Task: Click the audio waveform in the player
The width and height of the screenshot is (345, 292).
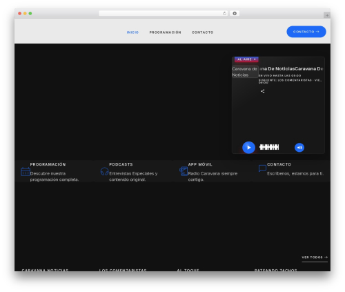Action: (x=269, y=147)
